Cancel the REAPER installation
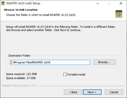This screenshot has height=98, width=127. point(114,92)
